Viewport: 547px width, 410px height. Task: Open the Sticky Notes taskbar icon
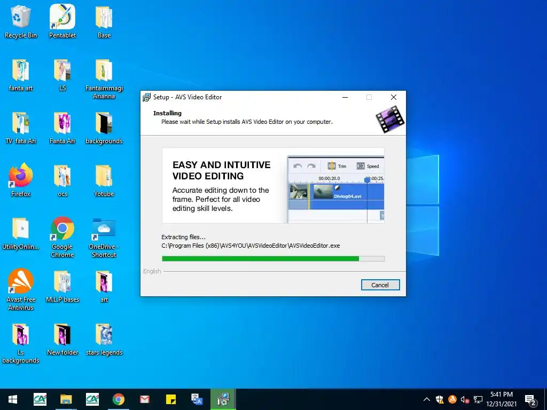(171, 399)
